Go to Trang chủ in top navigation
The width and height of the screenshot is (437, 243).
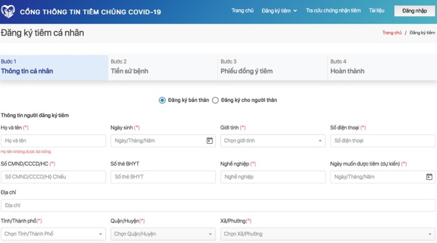[x=242, y=11]
